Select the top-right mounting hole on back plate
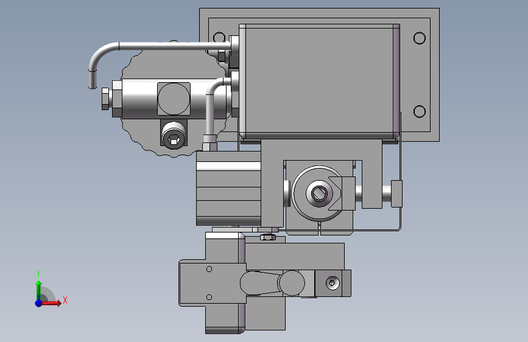Screen dimensions: 528x342 tap(419, 38)
